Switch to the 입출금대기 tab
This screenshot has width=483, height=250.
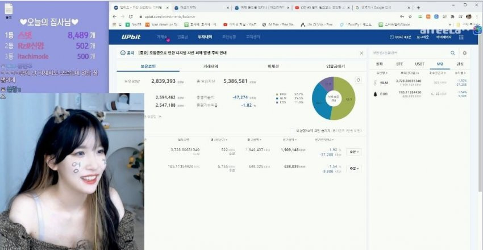(335, 66)
